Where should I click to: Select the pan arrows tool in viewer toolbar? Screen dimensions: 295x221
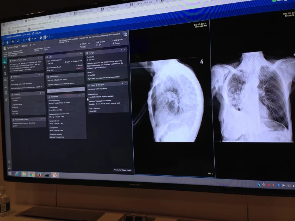pos(8,43)
